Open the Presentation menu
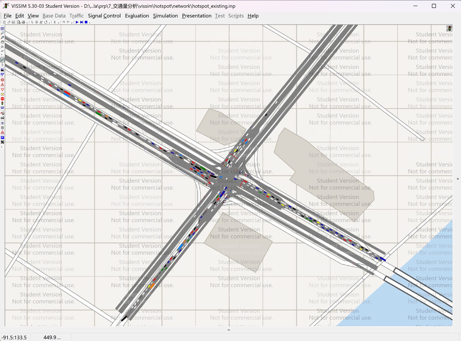Viewport: 461px width, 341px height. coord(197,16)
